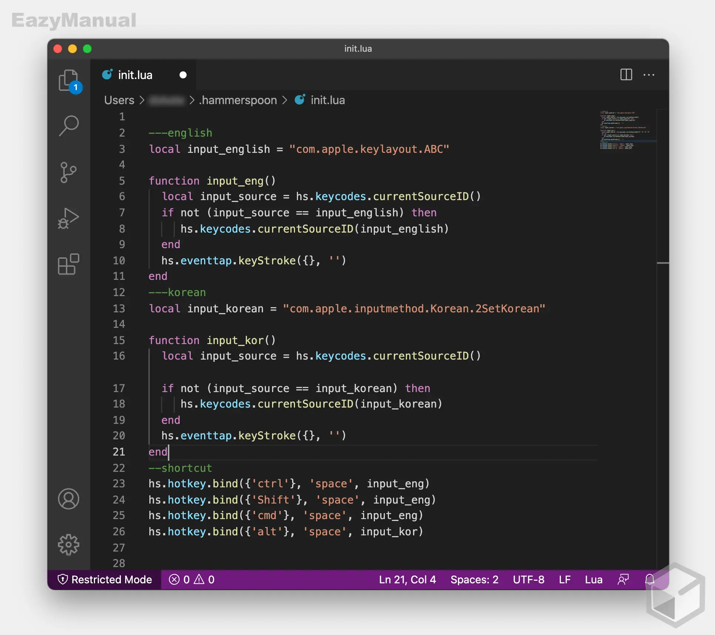This screenshot has width=715, height=635.
Task: Open errors and warnings problems indicator
Action: coord(192,579)
